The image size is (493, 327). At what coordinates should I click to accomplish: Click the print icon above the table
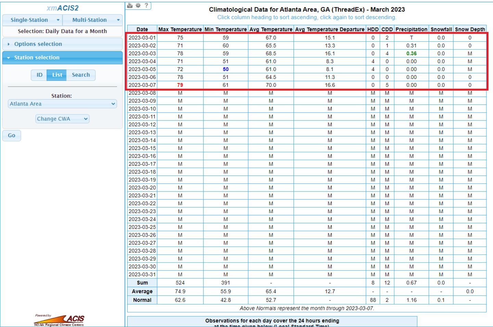[x=130, y=5]
